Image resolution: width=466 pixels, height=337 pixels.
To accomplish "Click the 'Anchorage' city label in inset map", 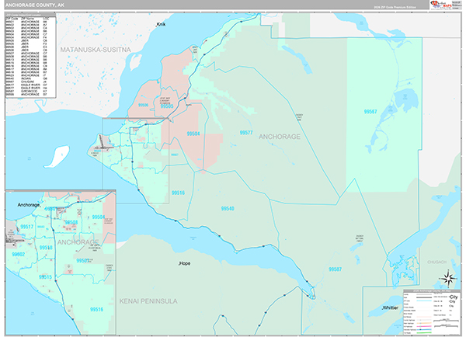I will click(x=29, y=205).
